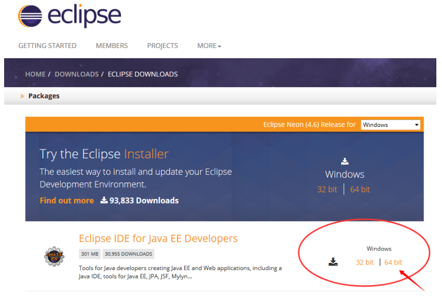442x301 pixels.
Task: Click the Windows label above Java EE links
Action: (x=379, y=249)
